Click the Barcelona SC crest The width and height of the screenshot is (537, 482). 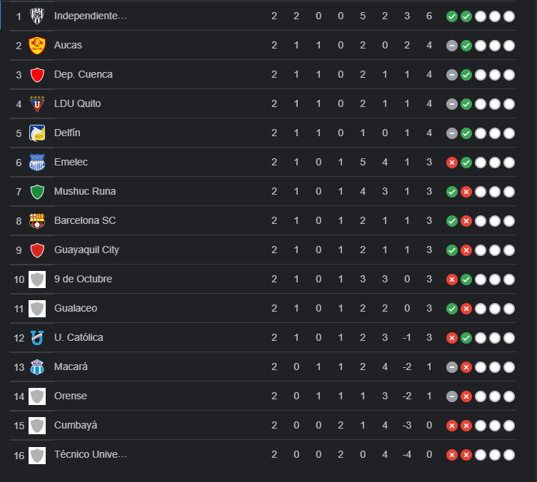37,220
